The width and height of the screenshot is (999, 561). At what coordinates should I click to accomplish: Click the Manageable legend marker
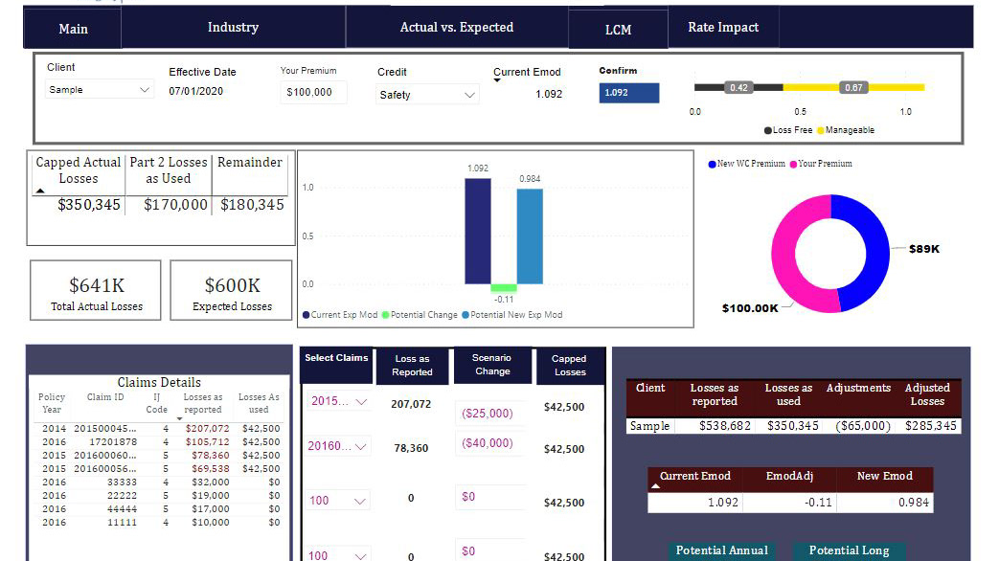coord(821,130)
